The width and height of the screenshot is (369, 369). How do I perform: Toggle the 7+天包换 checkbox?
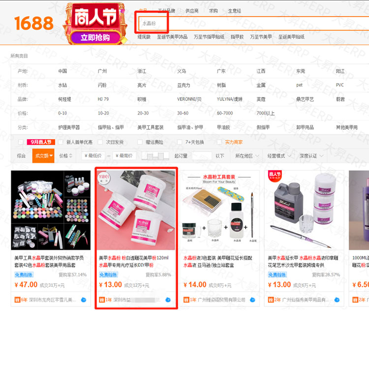180,142
